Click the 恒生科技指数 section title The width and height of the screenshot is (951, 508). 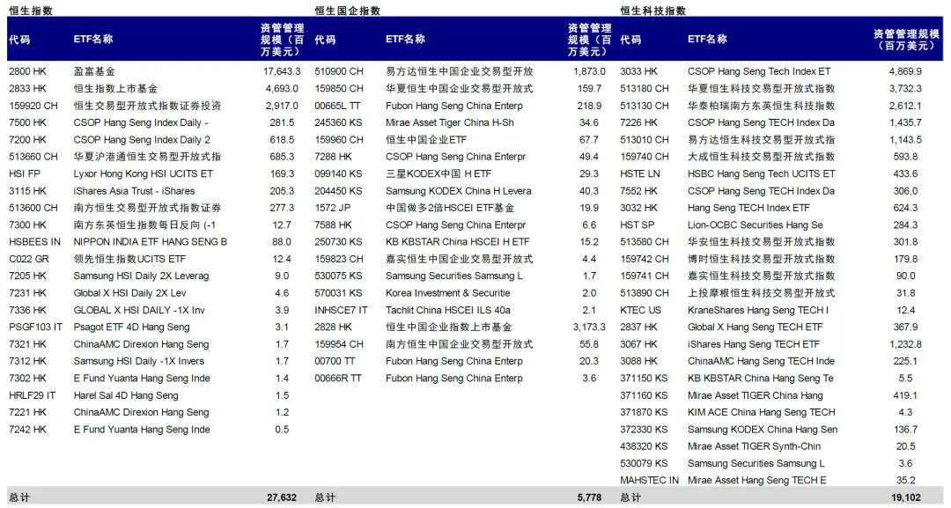click(x=653, y=11)
